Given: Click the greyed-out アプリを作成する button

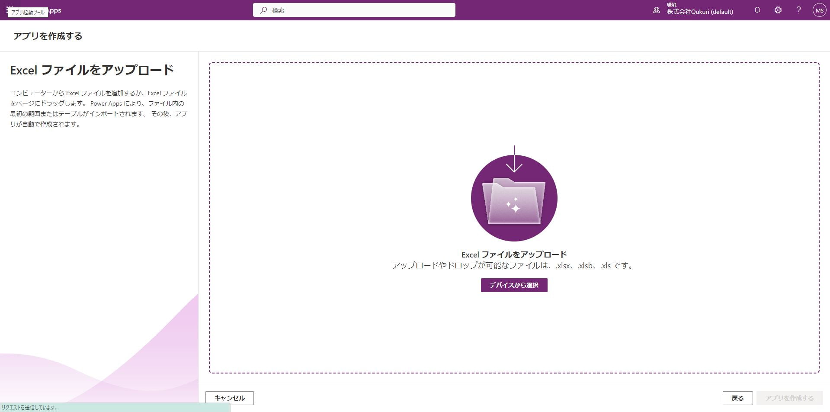Looking at the screenshot, I should (789, 398).
